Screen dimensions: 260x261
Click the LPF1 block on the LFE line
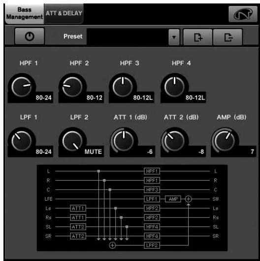click(x=152, y=199)
